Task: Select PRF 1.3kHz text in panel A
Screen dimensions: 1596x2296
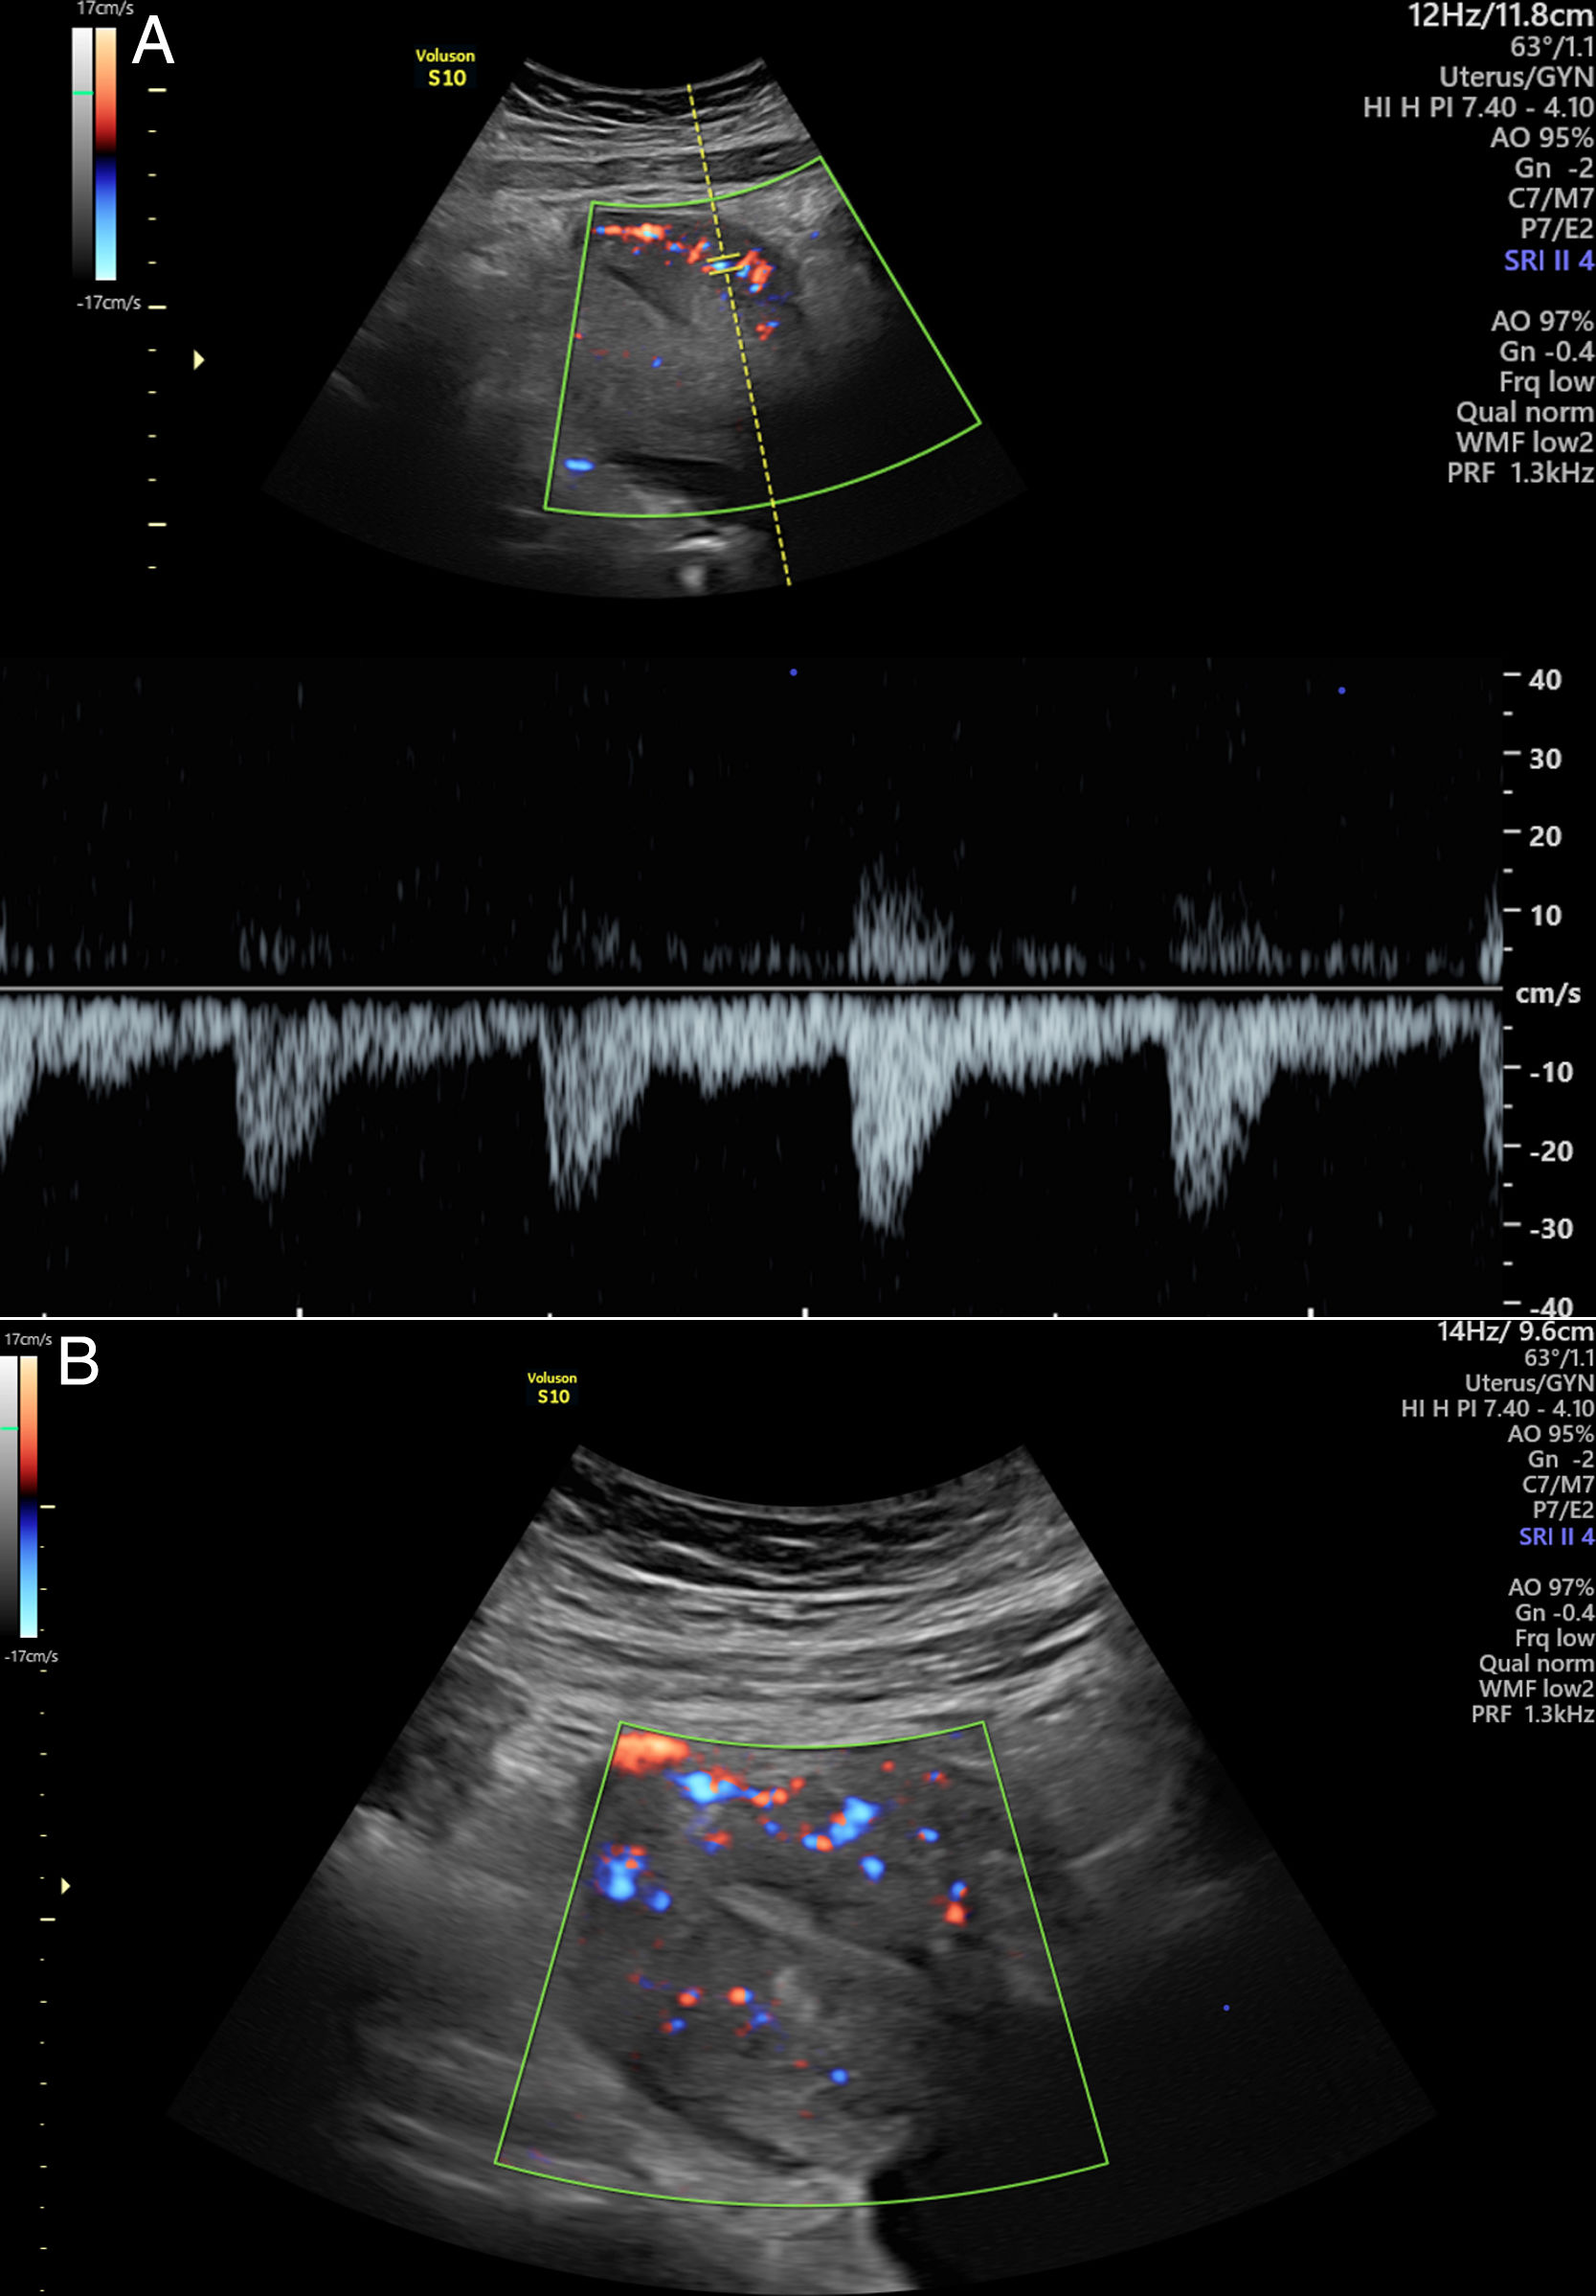Action: [1519, 473]
